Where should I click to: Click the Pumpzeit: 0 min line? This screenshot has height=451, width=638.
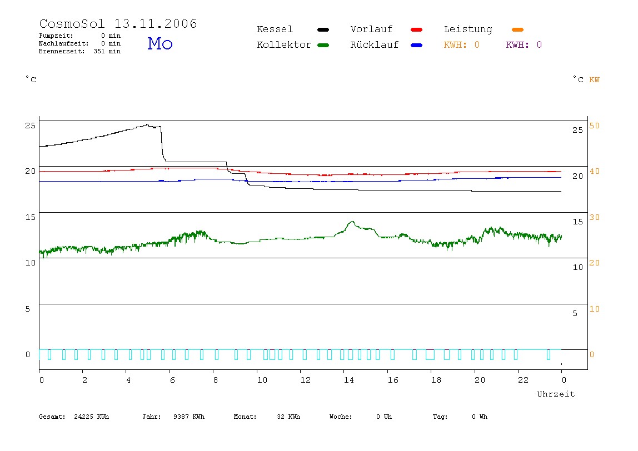pyautogui.click(x=80, y=36)
